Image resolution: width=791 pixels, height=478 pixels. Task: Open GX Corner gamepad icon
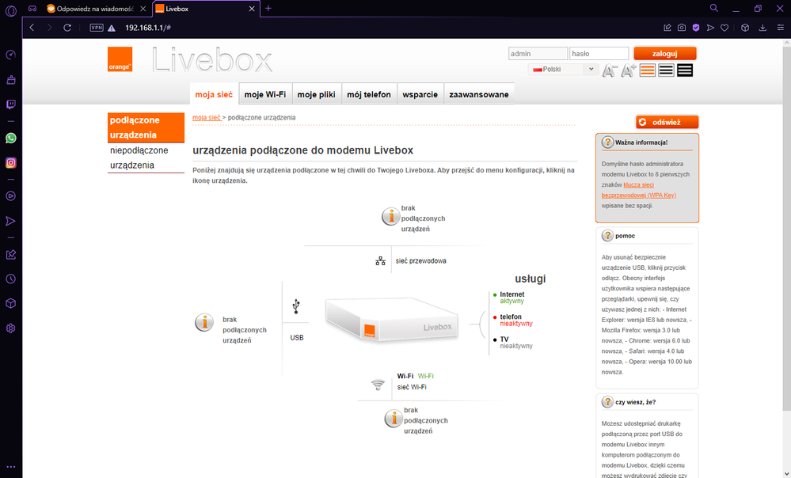[x=32, y=9]
